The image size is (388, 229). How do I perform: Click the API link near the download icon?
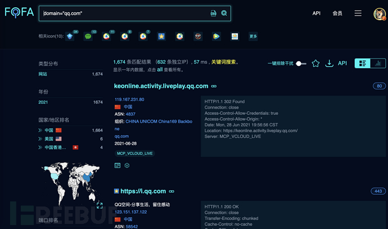pos(342,64)
